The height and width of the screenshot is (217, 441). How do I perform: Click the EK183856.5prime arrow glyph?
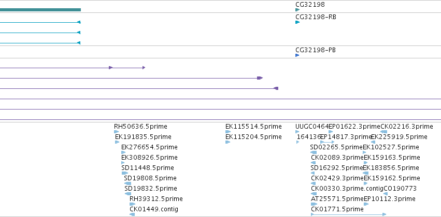coord(366,173)
